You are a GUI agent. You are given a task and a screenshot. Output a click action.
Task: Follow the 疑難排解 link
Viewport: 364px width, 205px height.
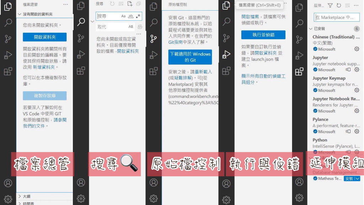[183, 78]
